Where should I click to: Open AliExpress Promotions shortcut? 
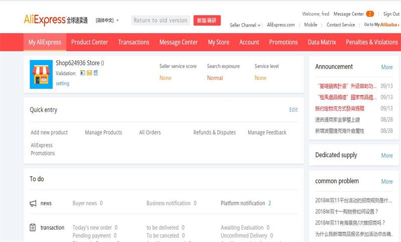click(43, 149)
